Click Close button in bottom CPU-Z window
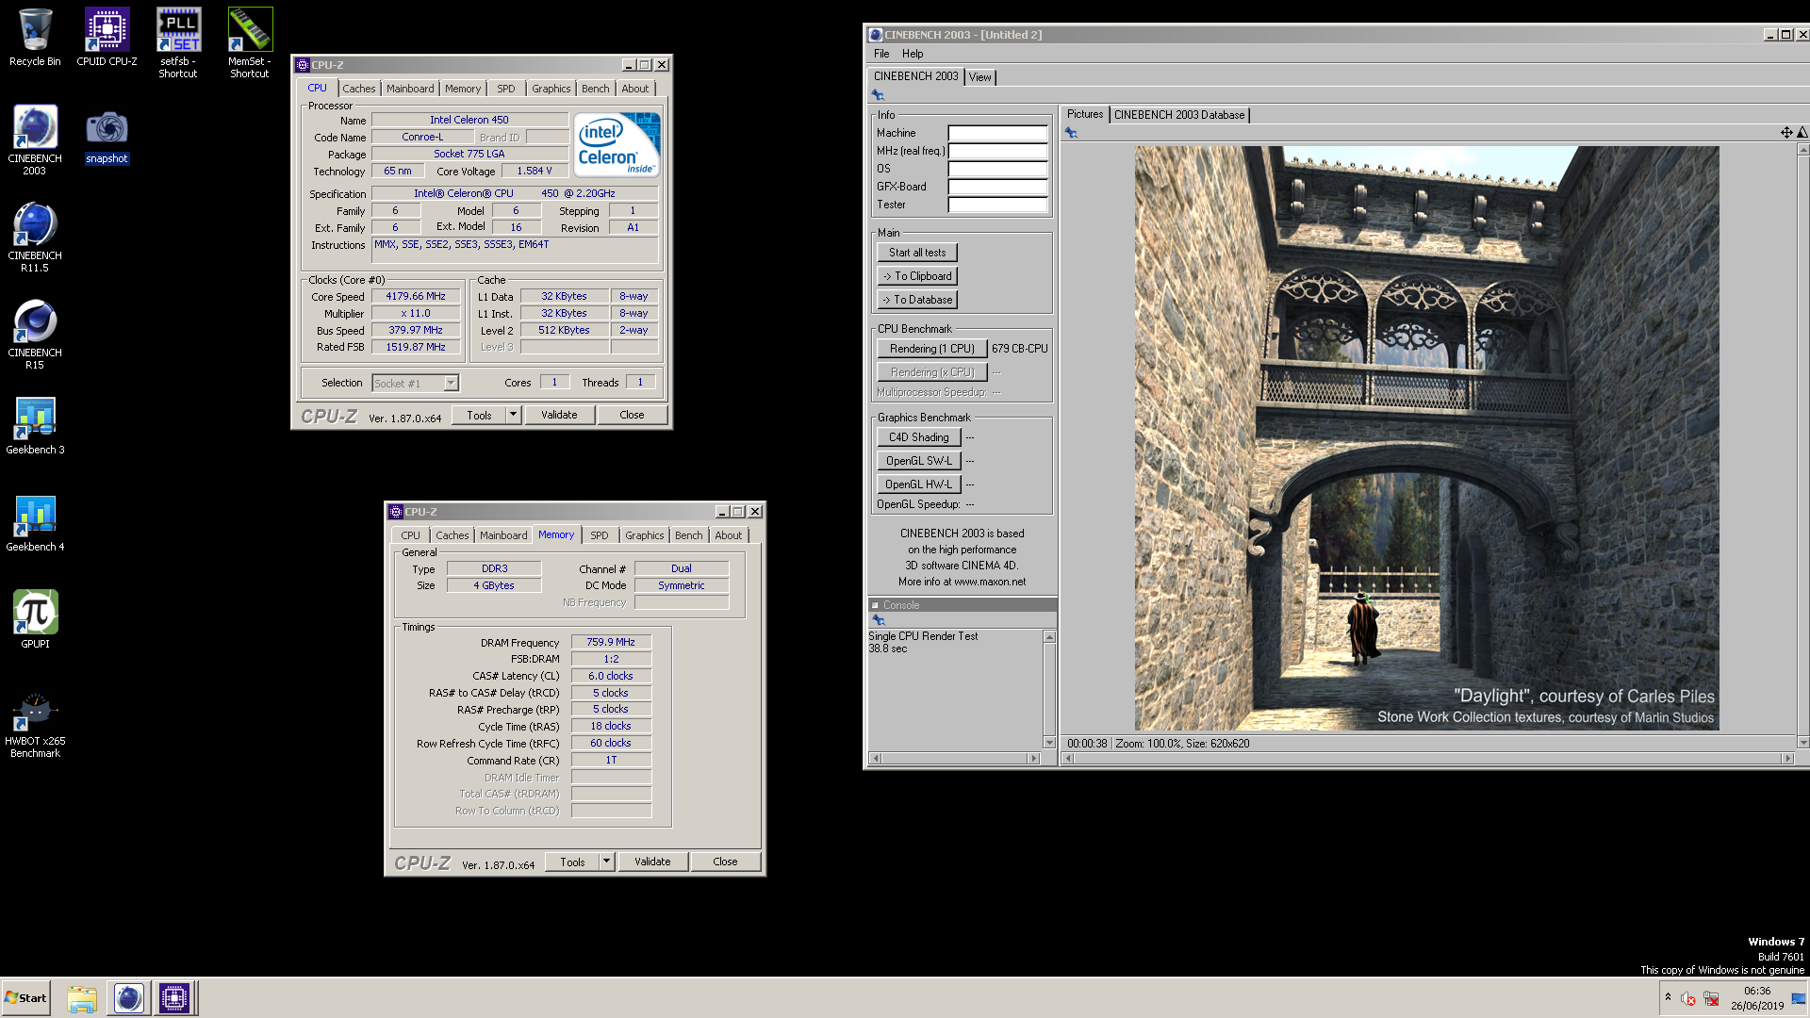Screen dimensions: 1810x1018 (x=725, y=862)
